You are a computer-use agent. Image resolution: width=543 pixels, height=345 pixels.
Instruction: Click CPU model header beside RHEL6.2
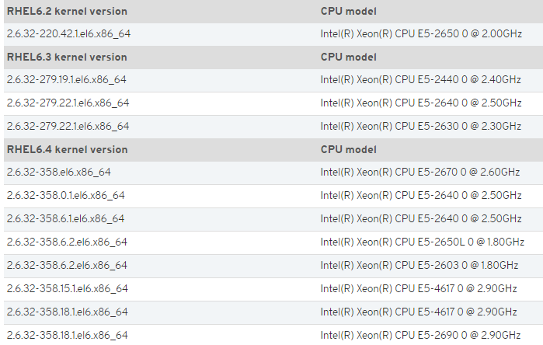tap(348, 12)
